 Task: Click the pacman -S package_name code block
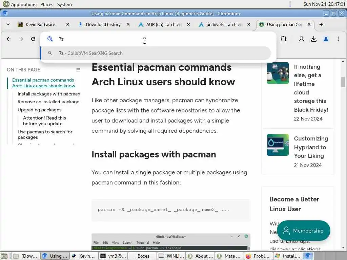pos(171,210)
